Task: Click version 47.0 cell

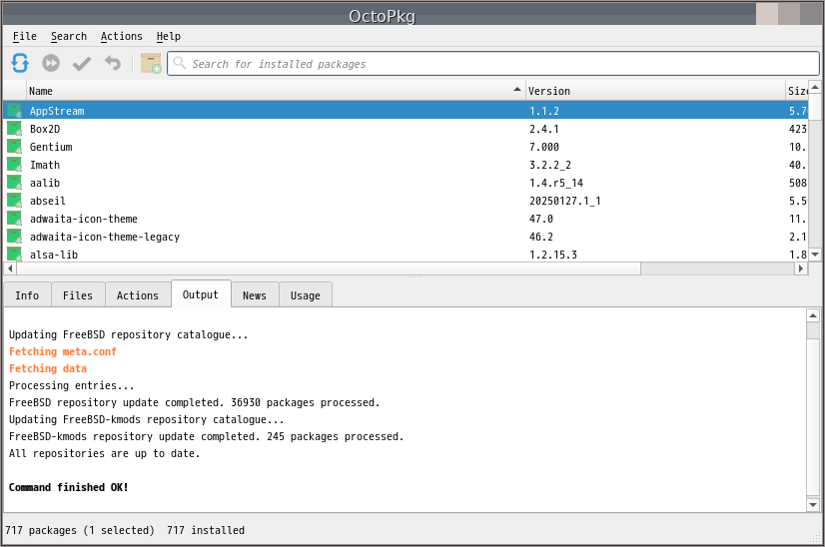Action: pyautogui.click(x=541, y=219)
